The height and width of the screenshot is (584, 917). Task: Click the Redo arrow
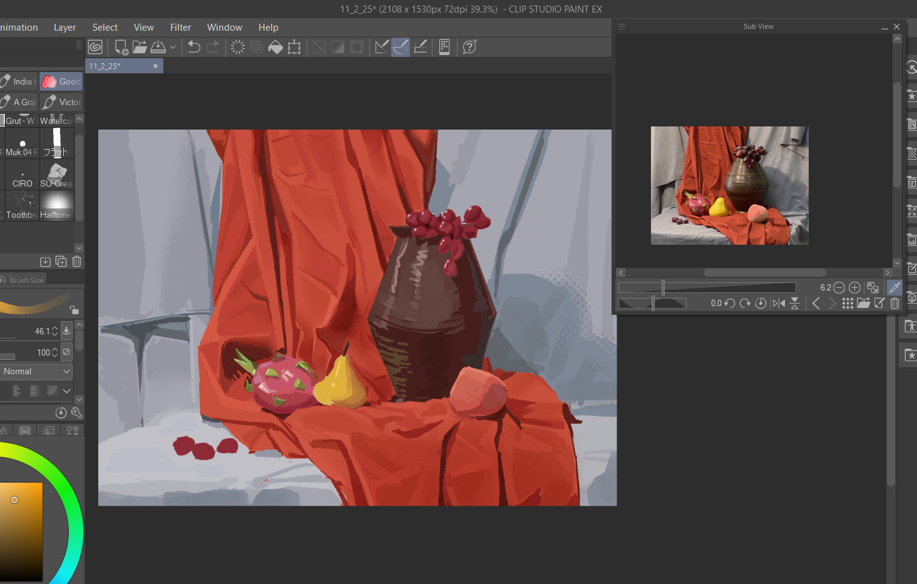coord(213,47)
